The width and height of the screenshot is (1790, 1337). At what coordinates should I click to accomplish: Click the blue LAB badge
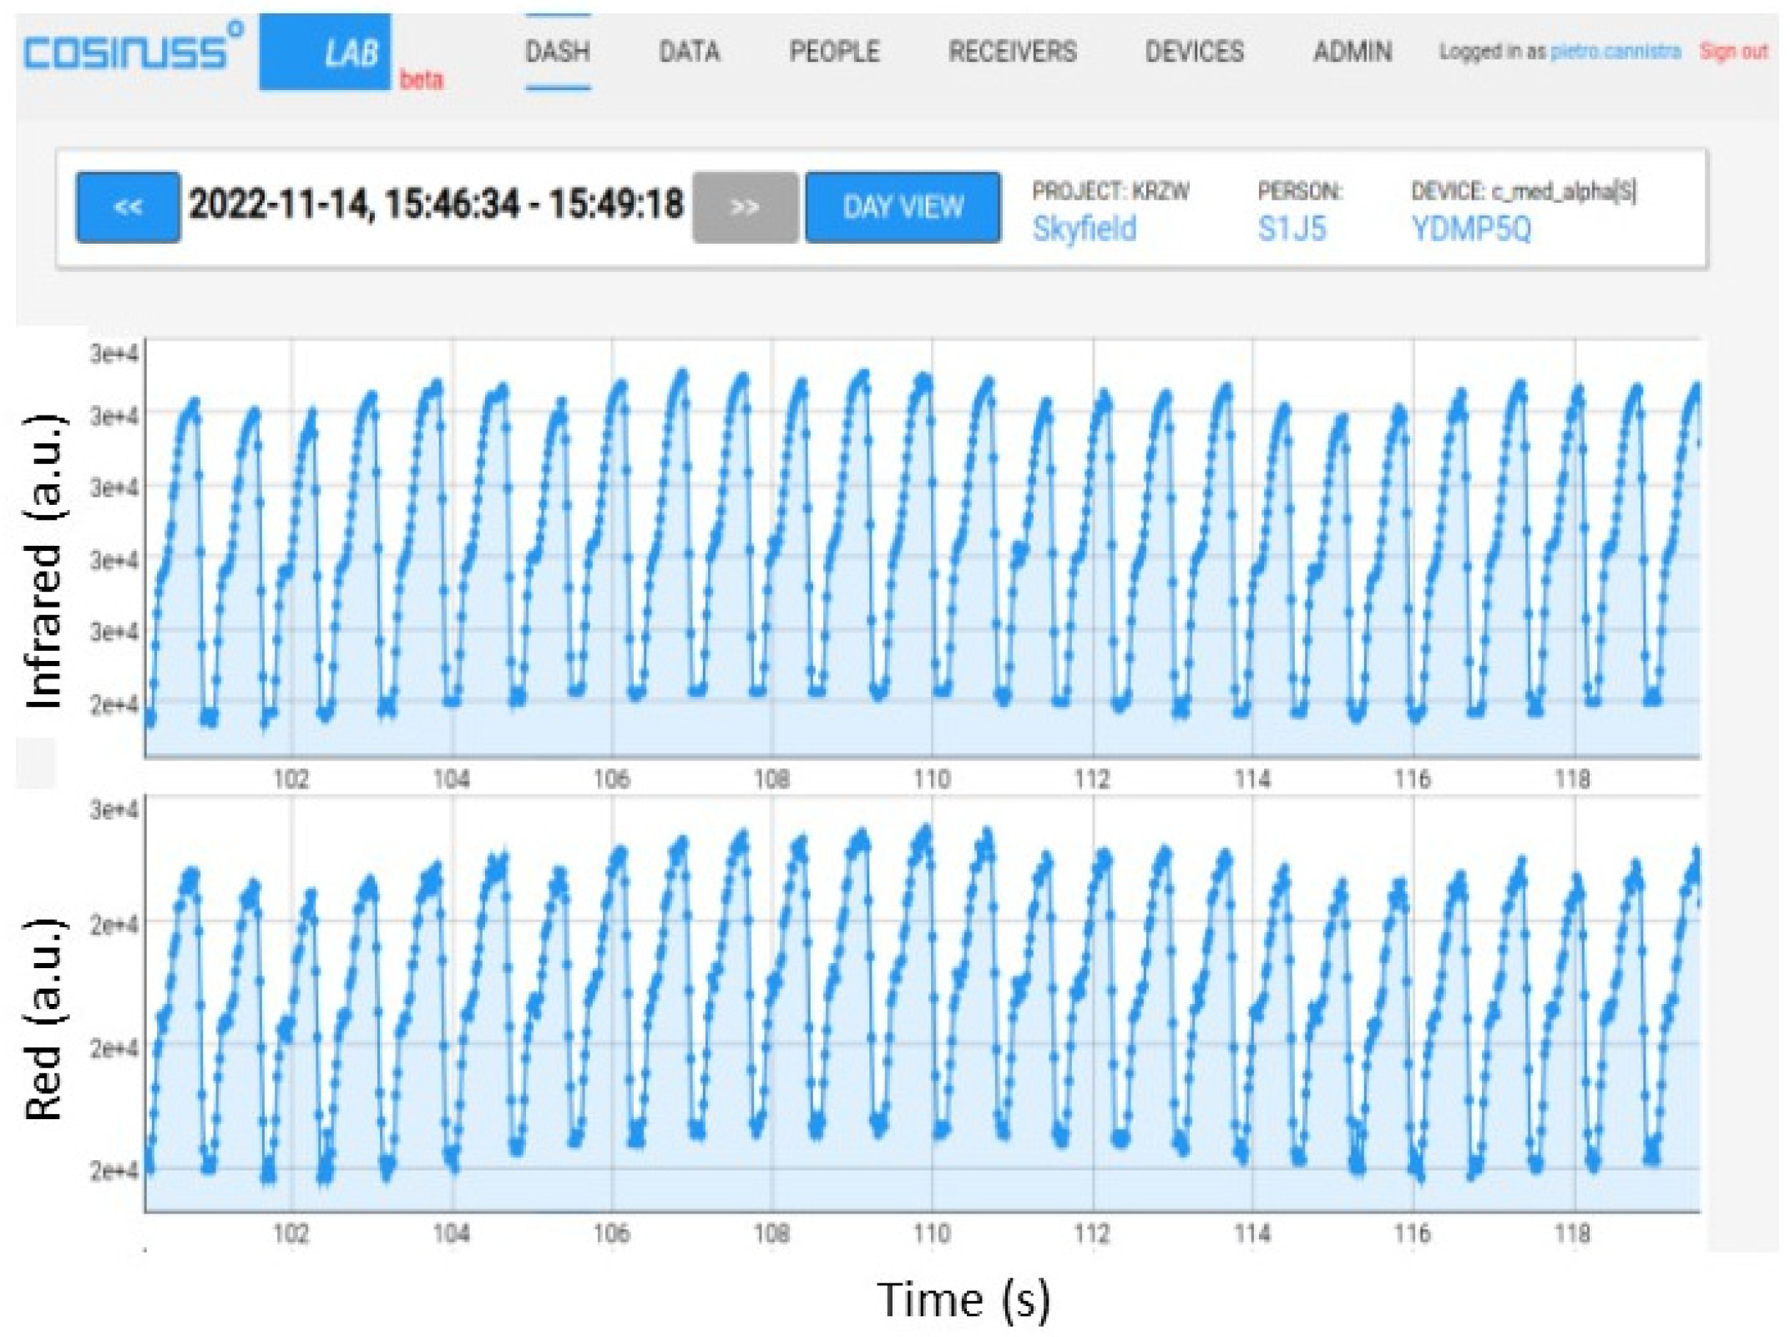325,53
